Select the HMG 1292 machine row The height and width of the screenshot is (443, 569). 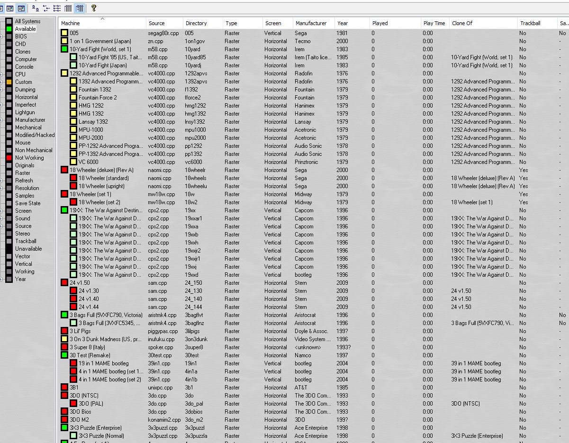click(313, 106)
